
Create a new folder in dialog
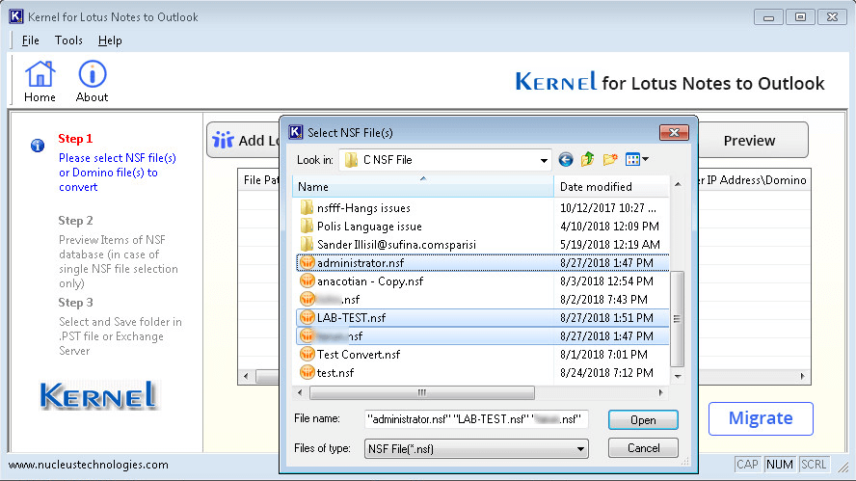coord(610,159)
